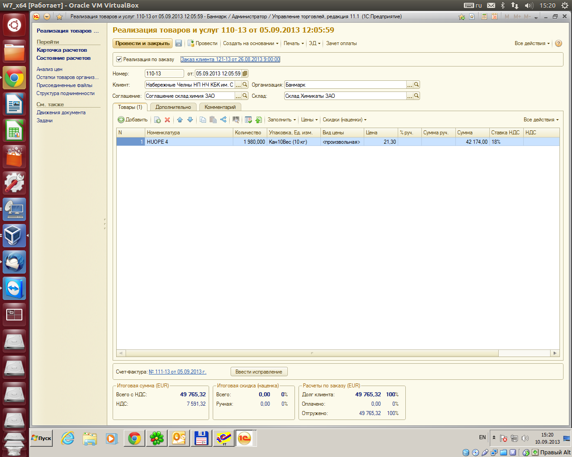Viewport: 572px width, 457px height.
Task: Click the Номер input field 110-13
Action: 164,74
